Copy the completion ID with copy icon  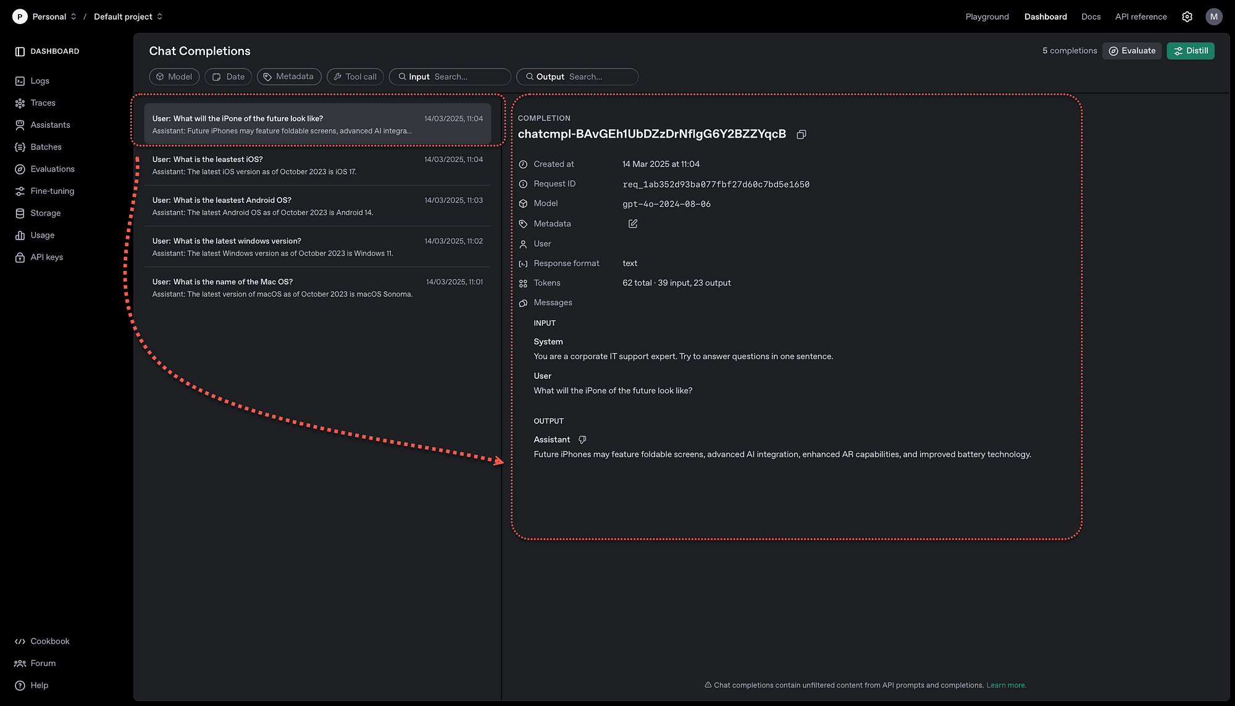click(802, 135)
